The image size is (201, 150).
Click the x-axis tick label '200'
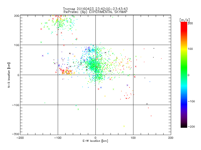pos(171,138)
